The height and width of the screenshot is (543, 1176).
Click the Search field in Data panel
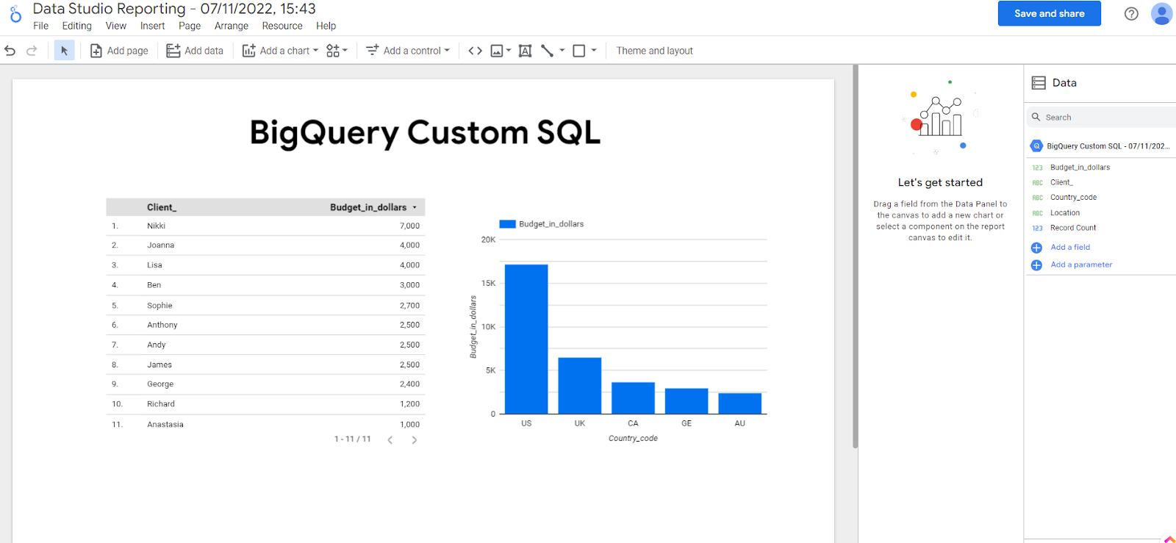click(x=1102, y=118)
